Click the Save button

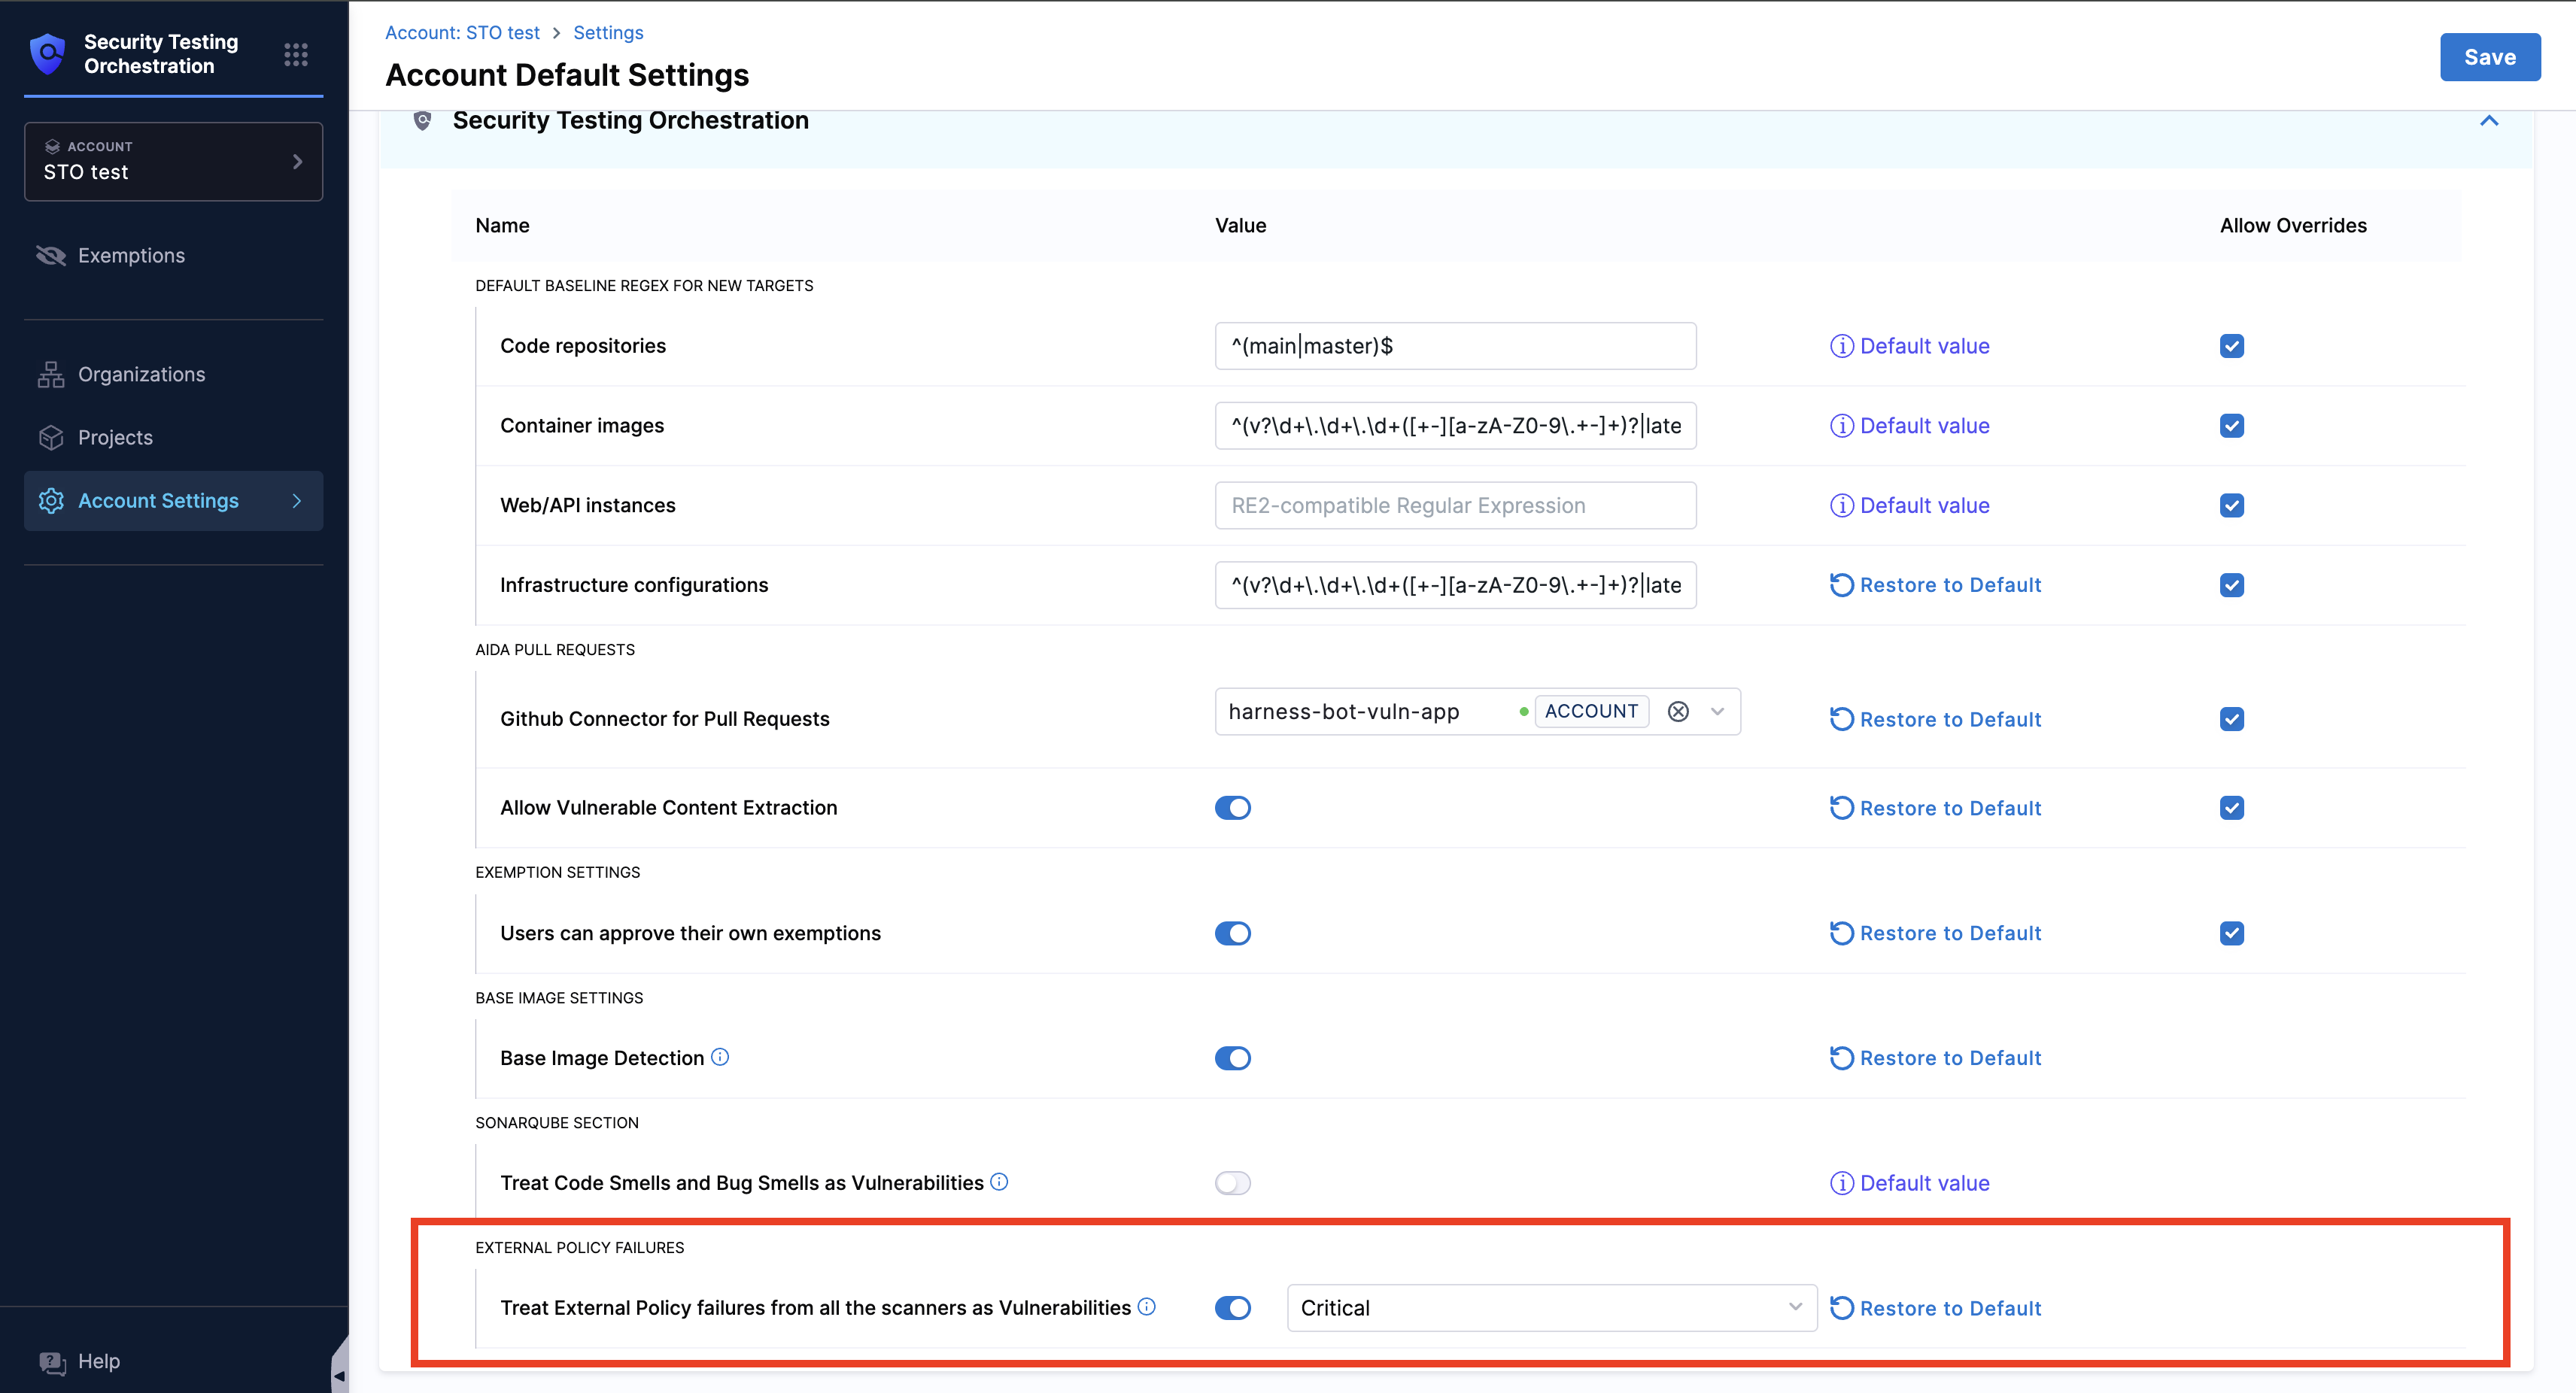(x=2489, y=57)
